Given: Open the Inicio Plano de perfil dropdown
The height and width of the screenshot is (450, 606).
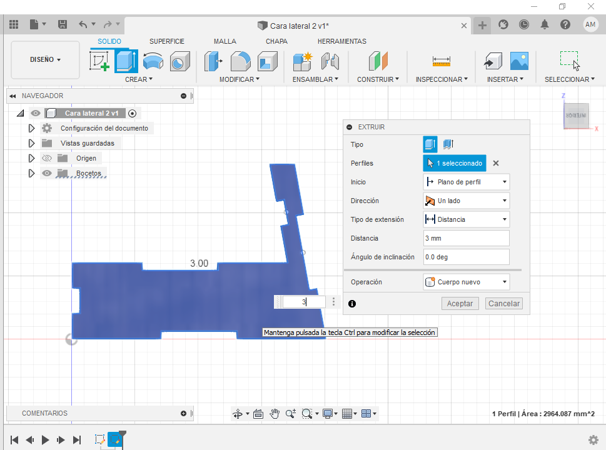Looking at the screenshot, I should pos(467,182).
